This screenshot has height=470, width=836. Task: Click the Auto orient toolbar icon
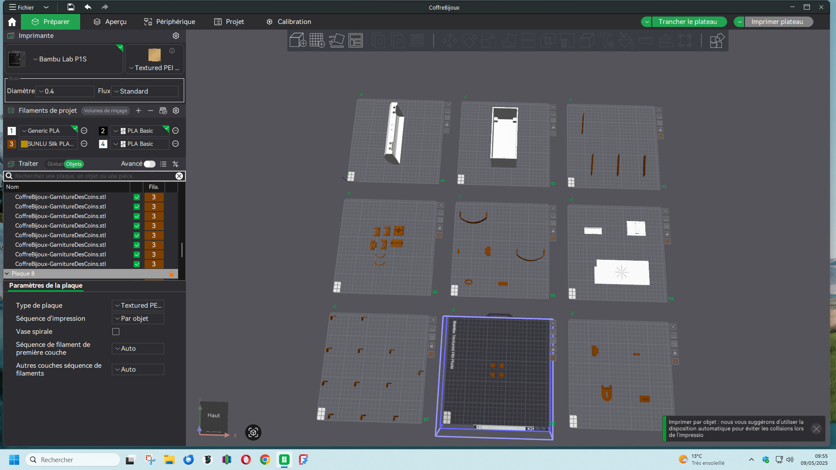pyautogui.click(x=336, y=40)
